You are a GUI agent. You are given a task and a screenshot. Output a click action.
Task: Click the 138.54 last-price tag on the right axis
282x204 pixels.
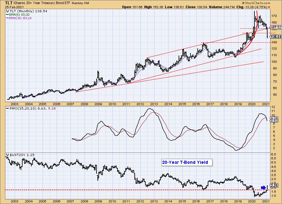276,37
